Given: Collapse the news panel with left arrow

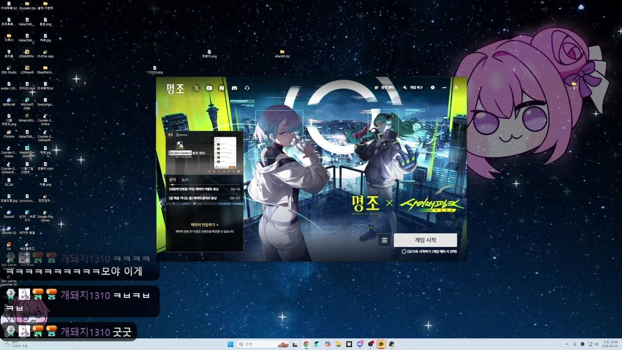Looking at the screenshot, I should click(x=161, y=204).
